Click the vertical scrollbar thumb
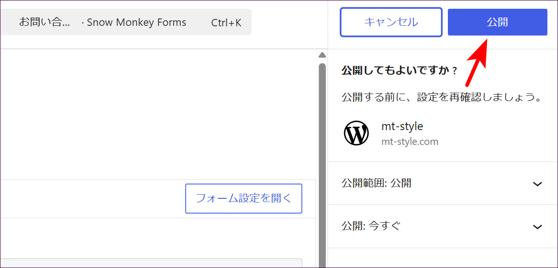This screenshot has width=558, height=268. pos(322,165)
